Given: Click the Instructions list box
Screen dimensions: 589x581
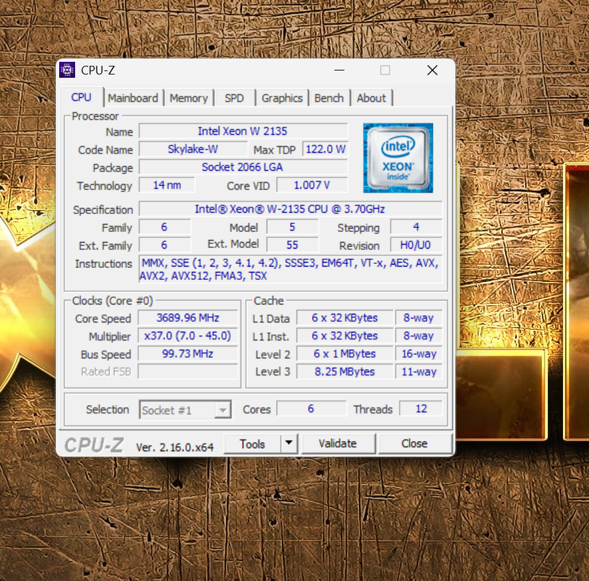Looking at the screenshot, I should click(290, 269).
